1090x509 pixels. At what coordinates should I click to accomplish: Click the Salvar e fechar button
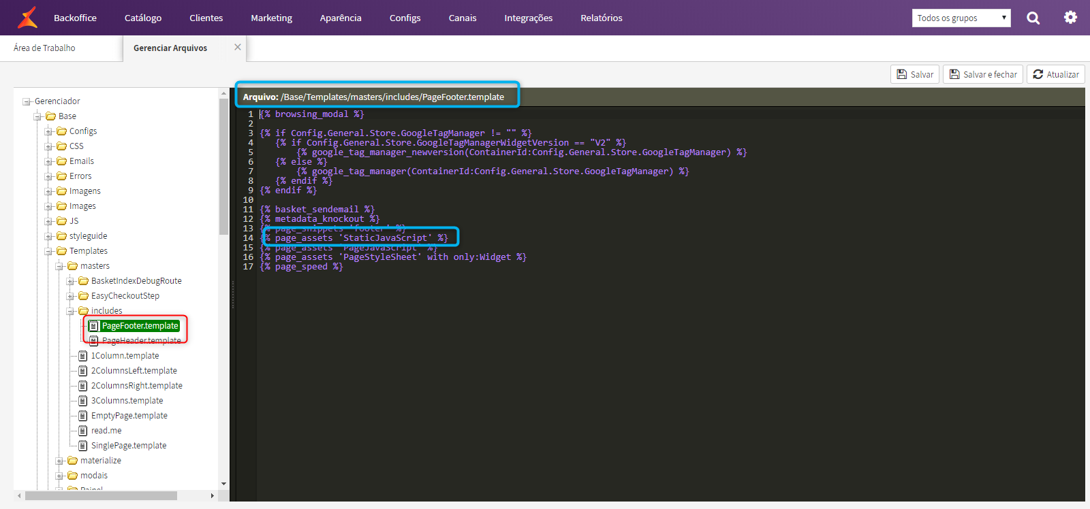(983, 74)
